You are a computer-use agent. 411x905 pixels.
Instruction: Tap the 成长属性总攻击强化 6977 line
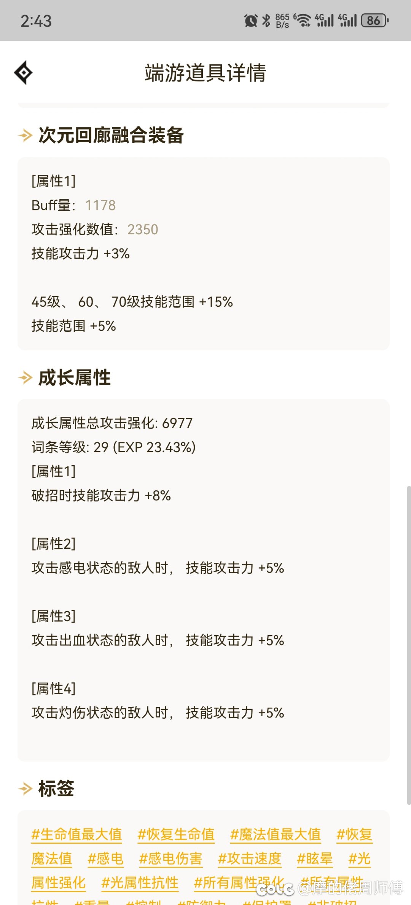(112, 423)
